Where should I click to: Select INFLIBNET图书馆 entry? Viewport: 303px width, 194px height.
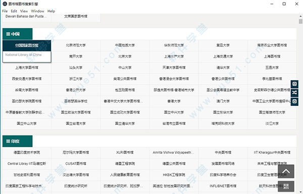click(x=223, y=186)
